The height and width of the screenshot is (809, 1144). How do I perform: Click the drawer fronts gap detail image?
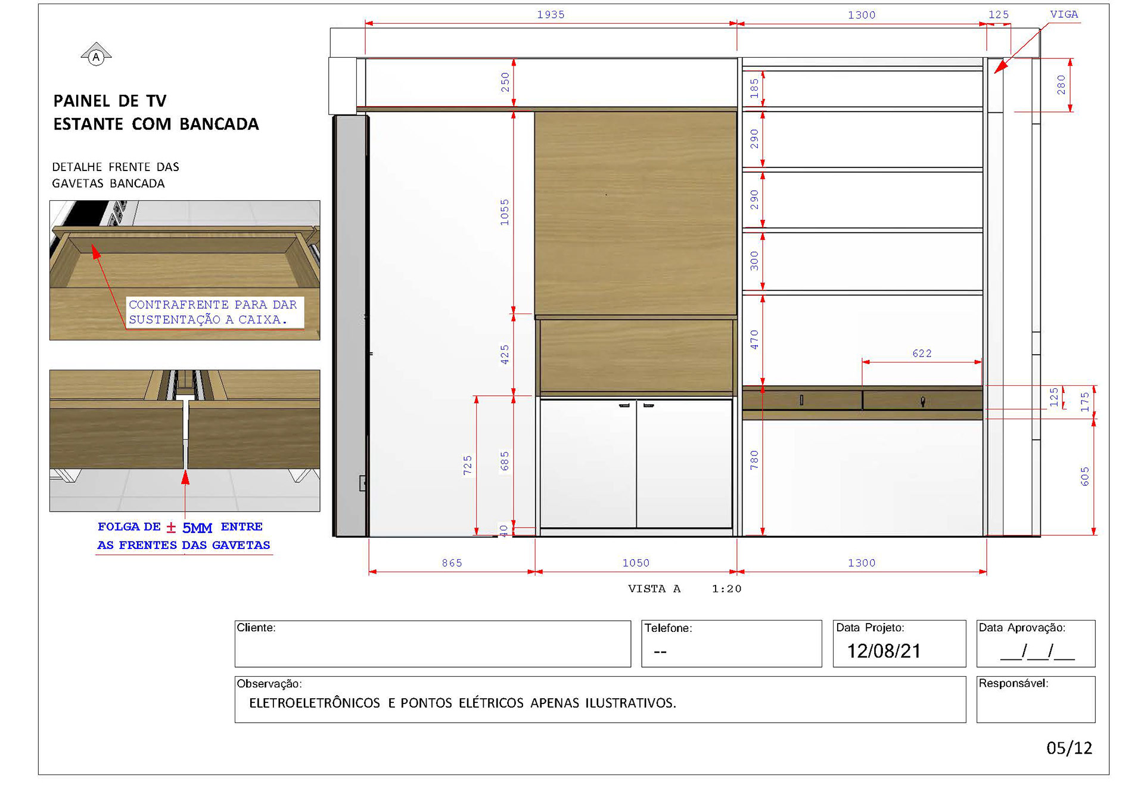click(x=185, y=440)
